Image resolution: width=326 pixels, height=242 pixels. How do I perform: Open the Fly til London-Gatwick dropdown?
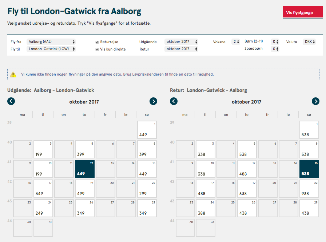click(x=51, y=49)
